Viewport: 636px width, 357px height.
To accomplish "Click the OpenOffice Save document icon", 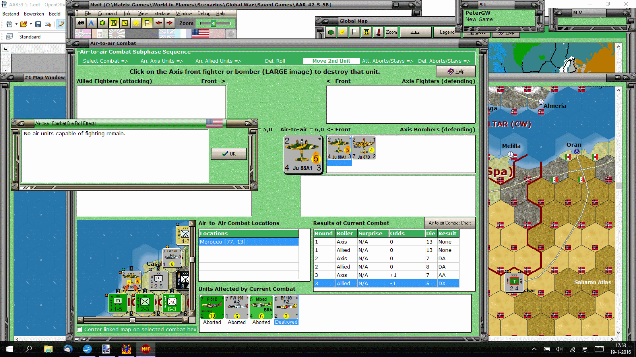I will [x=38, y=24].
